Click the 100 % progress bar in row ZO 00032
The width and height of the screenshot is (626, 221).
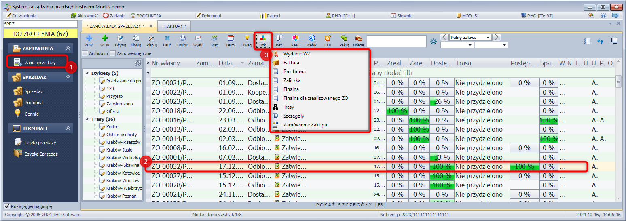(x=524, y=166)
